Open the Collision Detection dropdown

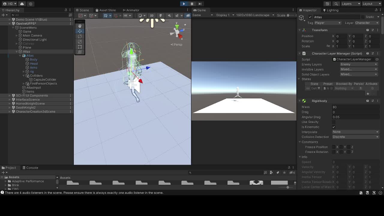pyautogui.click(x=355, y=137)
